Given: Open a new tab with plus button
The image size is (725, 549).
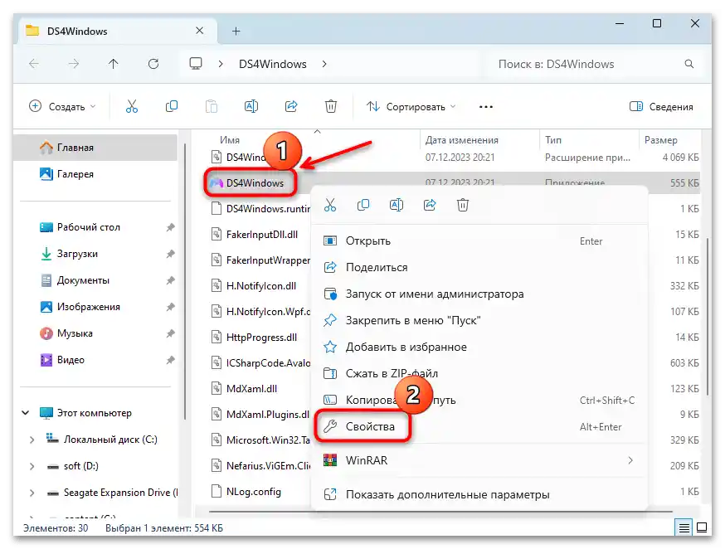Looking at the screenshot, I should [x=236, y=31].
